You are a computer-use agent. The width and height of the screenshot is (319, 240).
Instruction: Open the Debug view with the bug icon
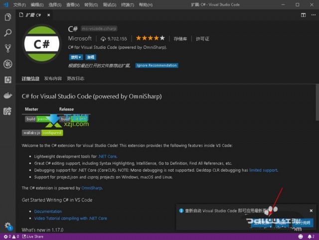[8, 64]
